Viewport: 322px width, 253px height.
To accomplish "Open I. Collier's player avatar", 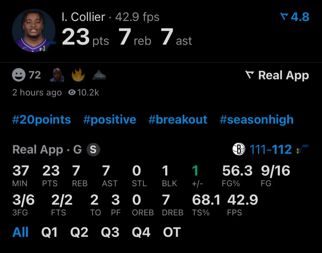I will (x=33, y=30).
